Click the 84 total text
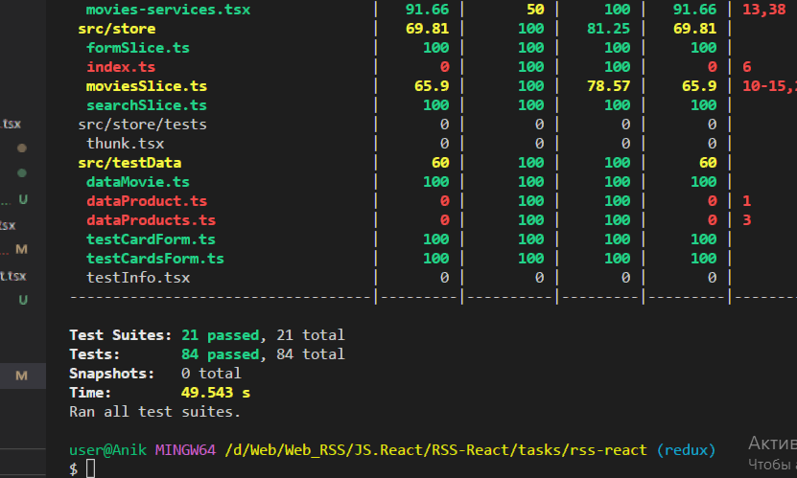The image size is (797, 478). click(310, 354)
